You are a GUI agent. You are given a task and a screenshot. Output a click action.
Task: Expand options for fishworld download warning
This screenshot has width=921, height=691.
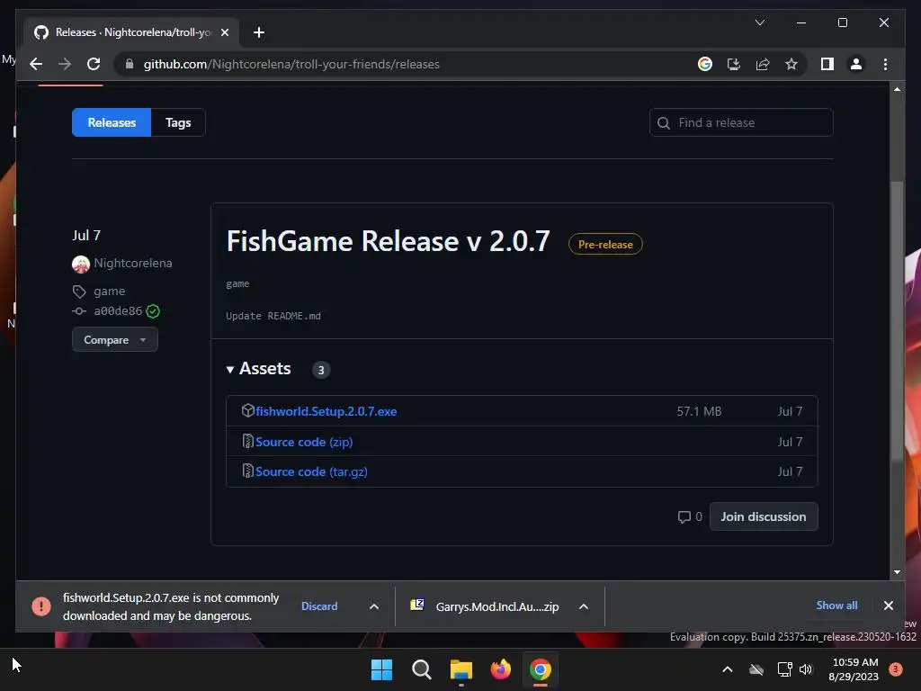[373, 606]
